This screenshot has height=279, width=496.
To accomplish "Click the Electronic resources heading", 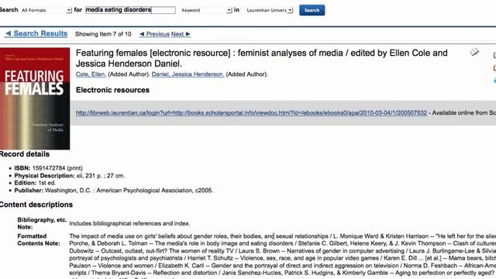I will (112, 90).
